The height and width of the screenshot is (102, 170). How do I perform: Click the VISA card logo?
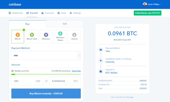click(x=16, y=56)
